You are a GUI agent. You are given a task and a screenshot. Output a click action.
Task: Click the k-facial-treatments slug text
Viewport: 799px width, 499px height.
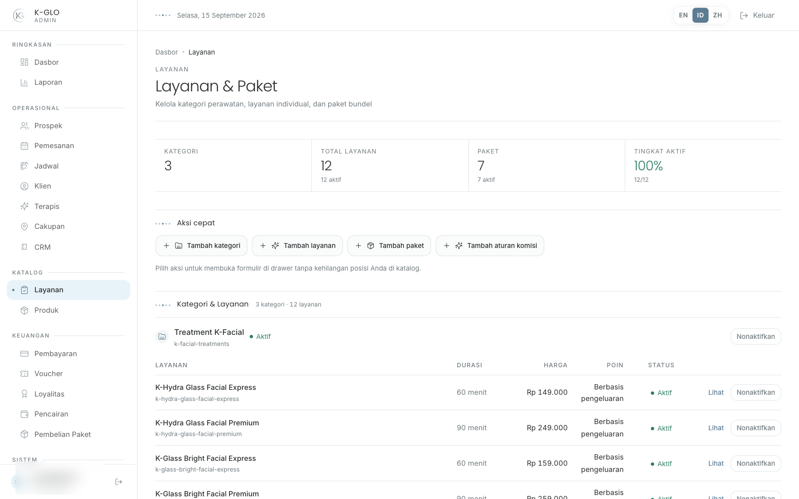click(x=202, y=344)
